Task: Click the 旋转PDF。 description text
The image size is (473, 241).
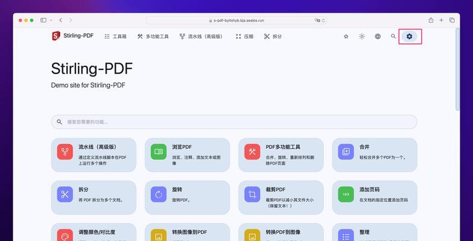Action: point(180,200)
